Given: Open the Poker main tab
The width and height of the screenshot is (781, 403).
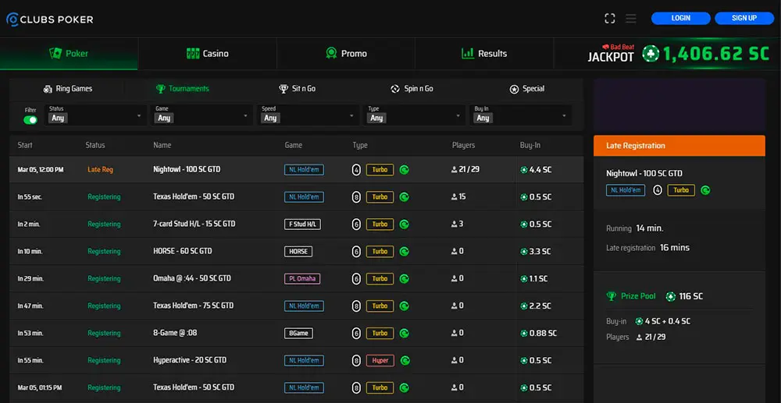Looking at the screenshot, I should (x=69, y=54).
